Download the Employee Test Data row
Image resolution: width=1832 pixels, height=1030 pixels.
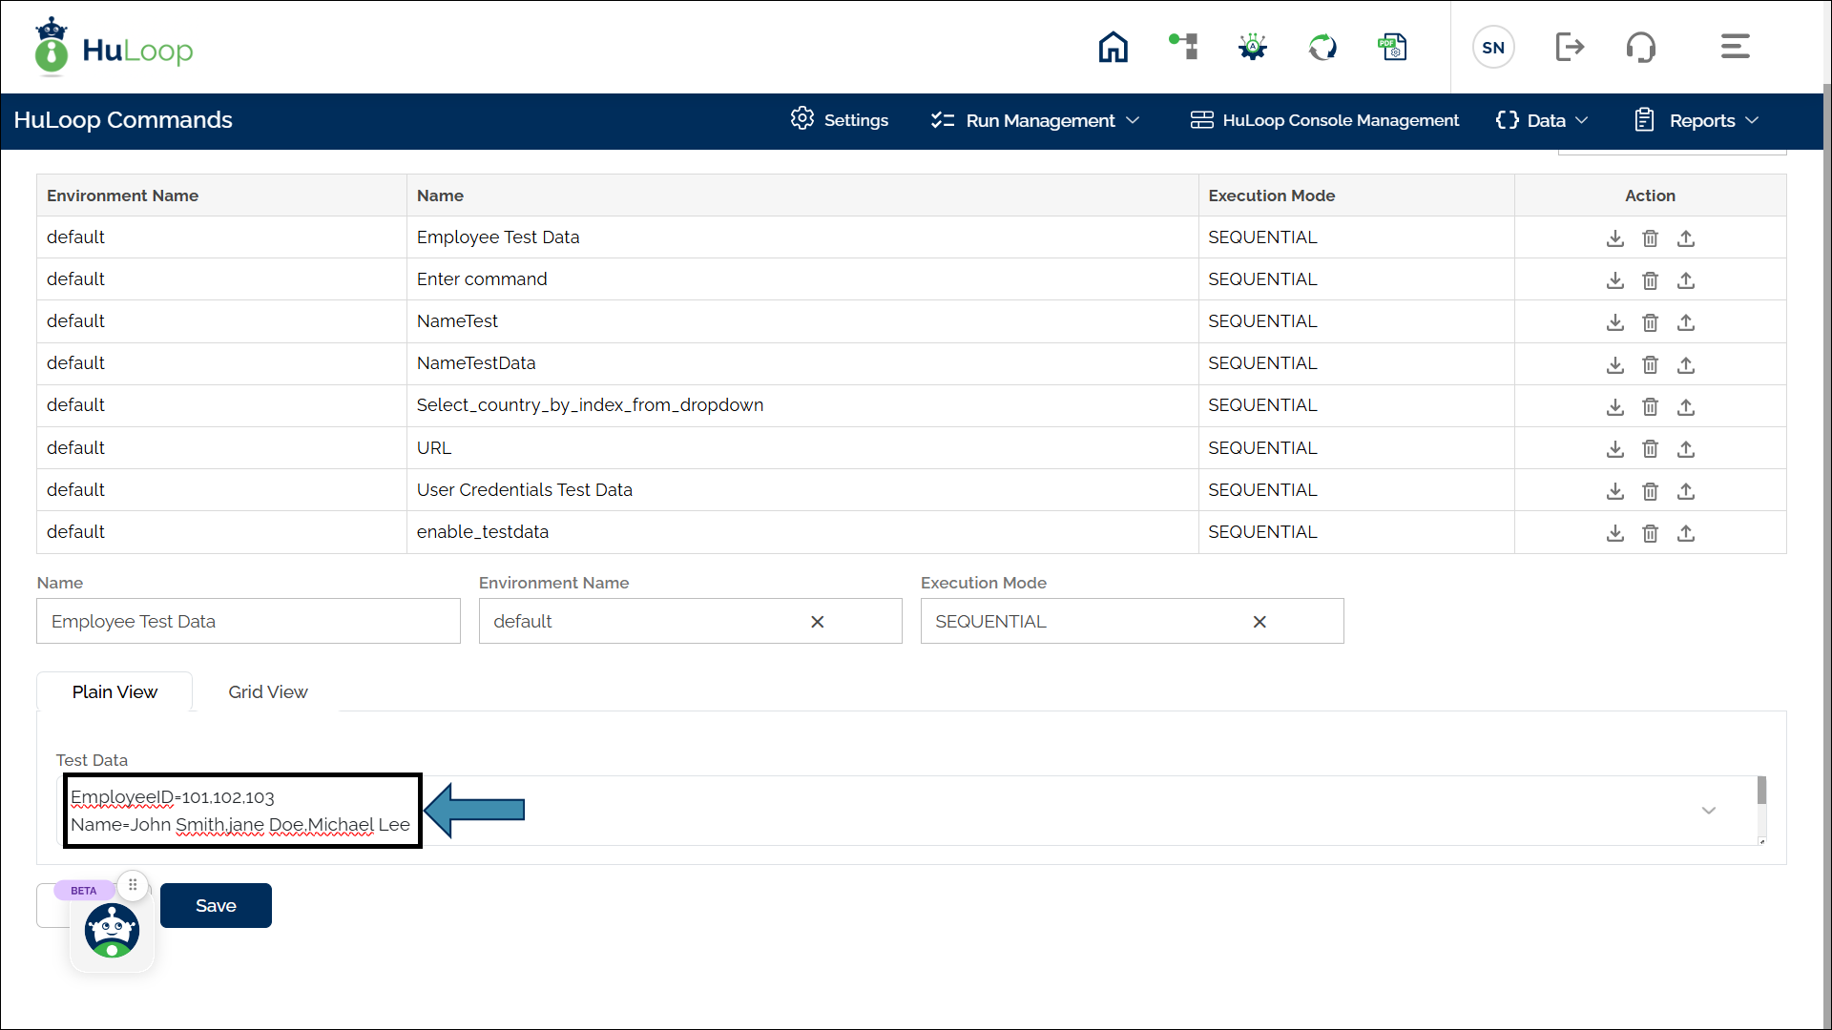(x=1614, y=238)
